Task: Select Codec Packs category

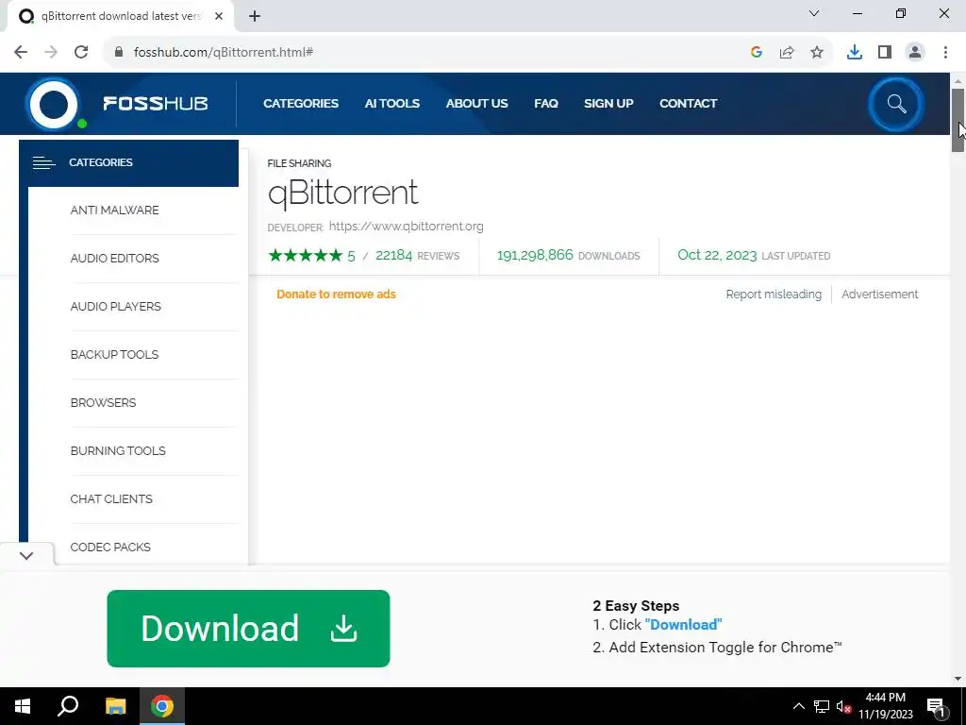Action: [x=110, y=547]
